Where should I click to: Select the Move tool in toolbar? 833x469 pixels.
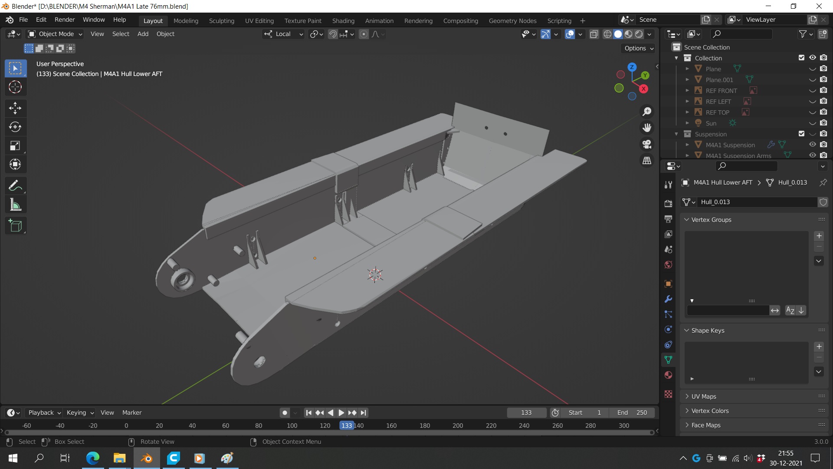point(15,108)
